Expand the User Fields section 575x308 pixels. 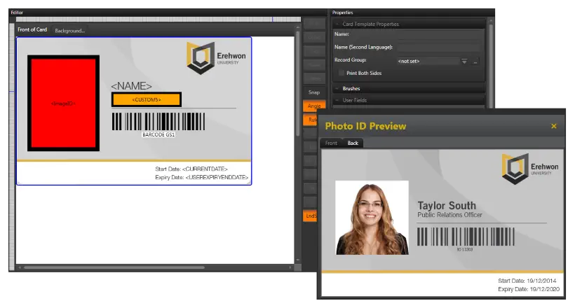point(409,100)
